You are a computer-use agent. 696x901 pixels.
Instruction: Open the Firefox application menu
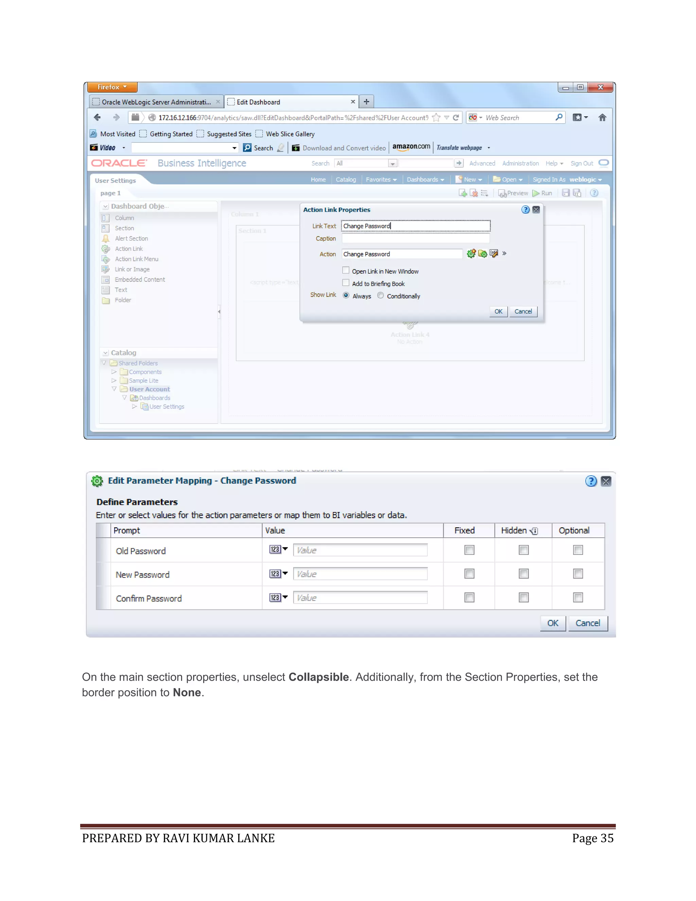click(x=112, y=87)
